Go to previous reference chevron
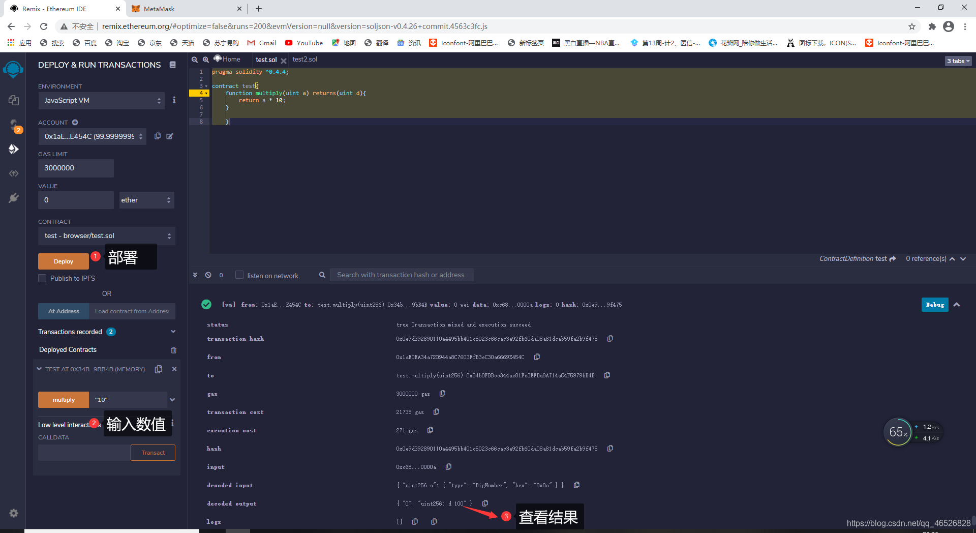This screenshot has height=533, width=976. [952, 259]
